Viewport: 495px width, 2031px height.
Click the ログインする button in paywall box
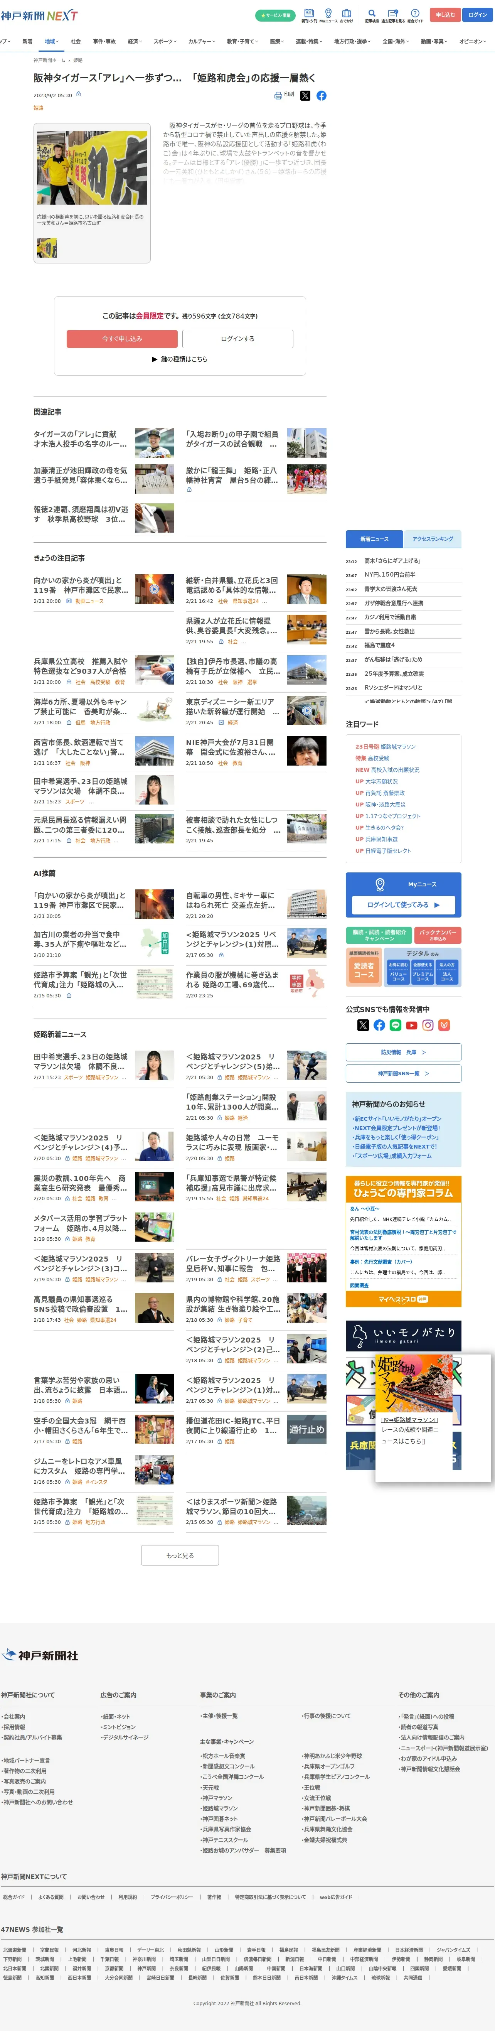(x=237, y=338)
